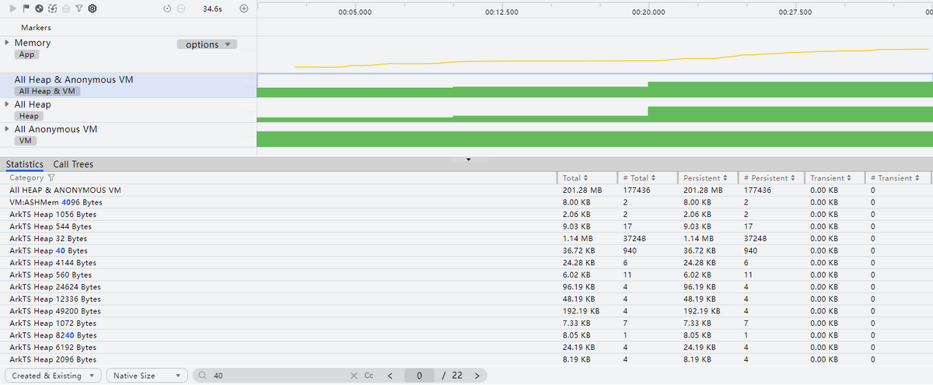933x385 pixels.
Task: Click the reset zoom circular icon
Action: click(167, 9)
